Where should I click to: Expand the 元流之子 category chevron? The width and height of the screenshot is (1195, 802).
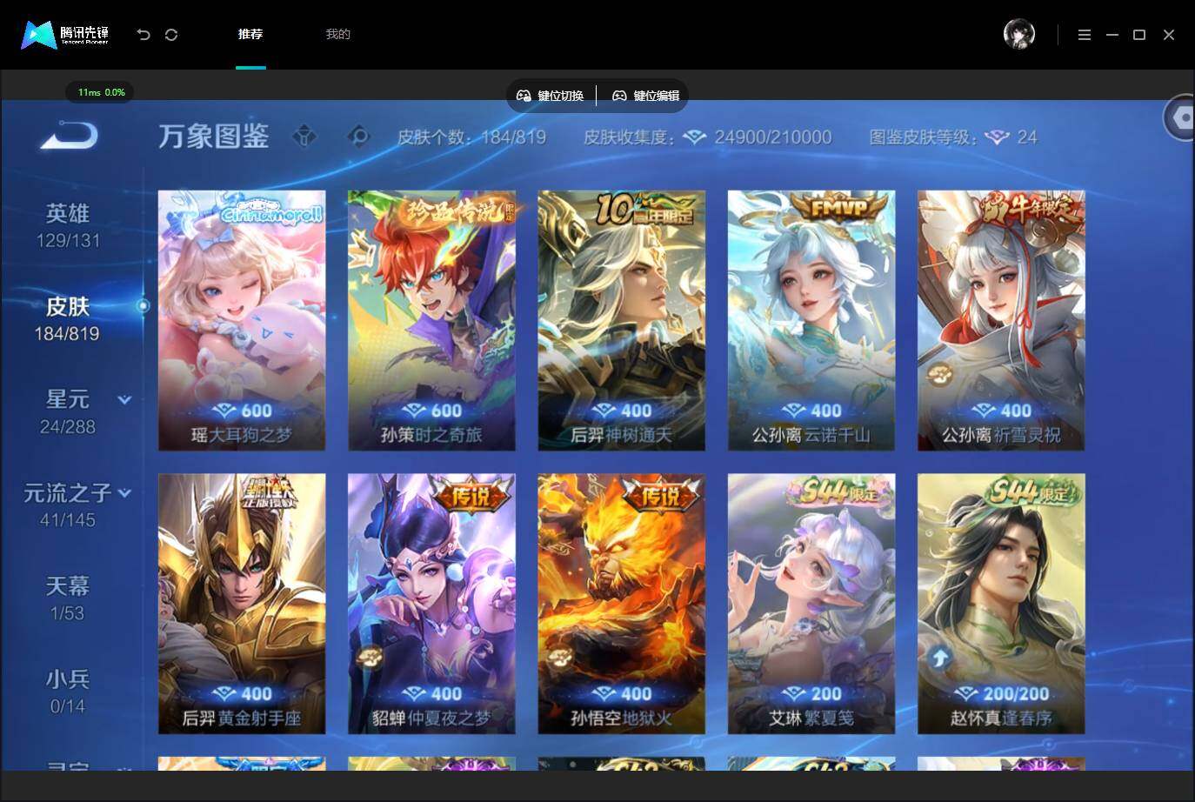(124, 493)
